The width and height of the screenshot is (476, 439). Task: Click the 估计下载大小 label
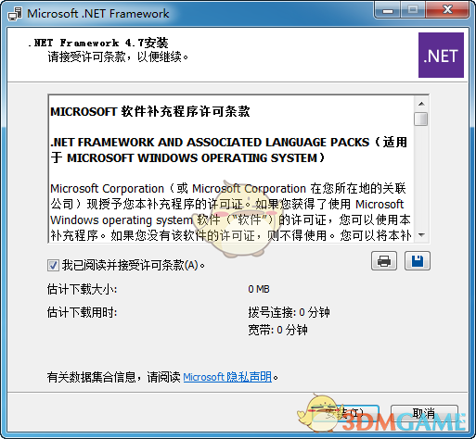[x=82, y=289]
